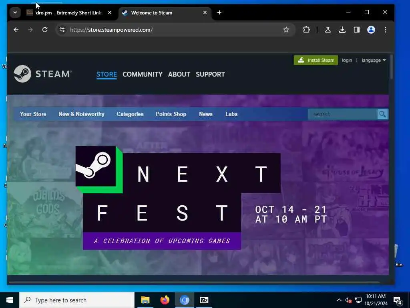The image size is (410, 308).
Task: Open the Chrome profile avatar
Action: pyautogui.click(x=371, y=30)
